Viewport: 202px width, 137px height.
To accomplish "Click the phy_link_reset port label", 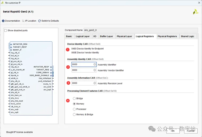I will pyautogui.click(x=17, y=101).
